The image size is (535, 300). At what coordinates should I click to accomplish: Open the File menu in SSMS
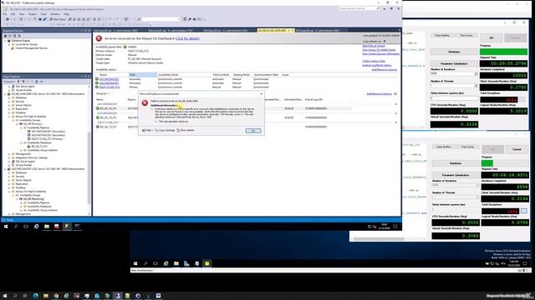(5, 14)
